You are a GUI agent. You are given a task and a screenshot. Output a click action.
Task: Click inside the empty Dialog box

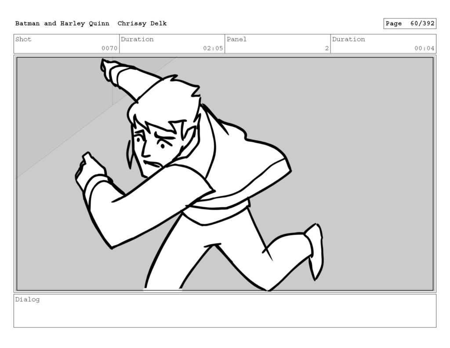225,311
